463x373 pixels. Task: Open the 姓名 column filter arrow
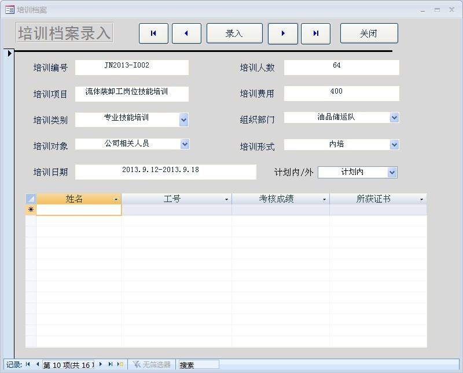coord(116,199)
